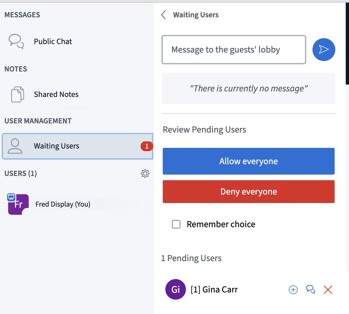
Task: Enable the Remember choice checkbox
Action: tap(176, 224)
